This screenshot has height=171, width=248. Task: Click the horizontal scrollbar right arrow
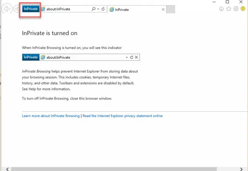241,169
